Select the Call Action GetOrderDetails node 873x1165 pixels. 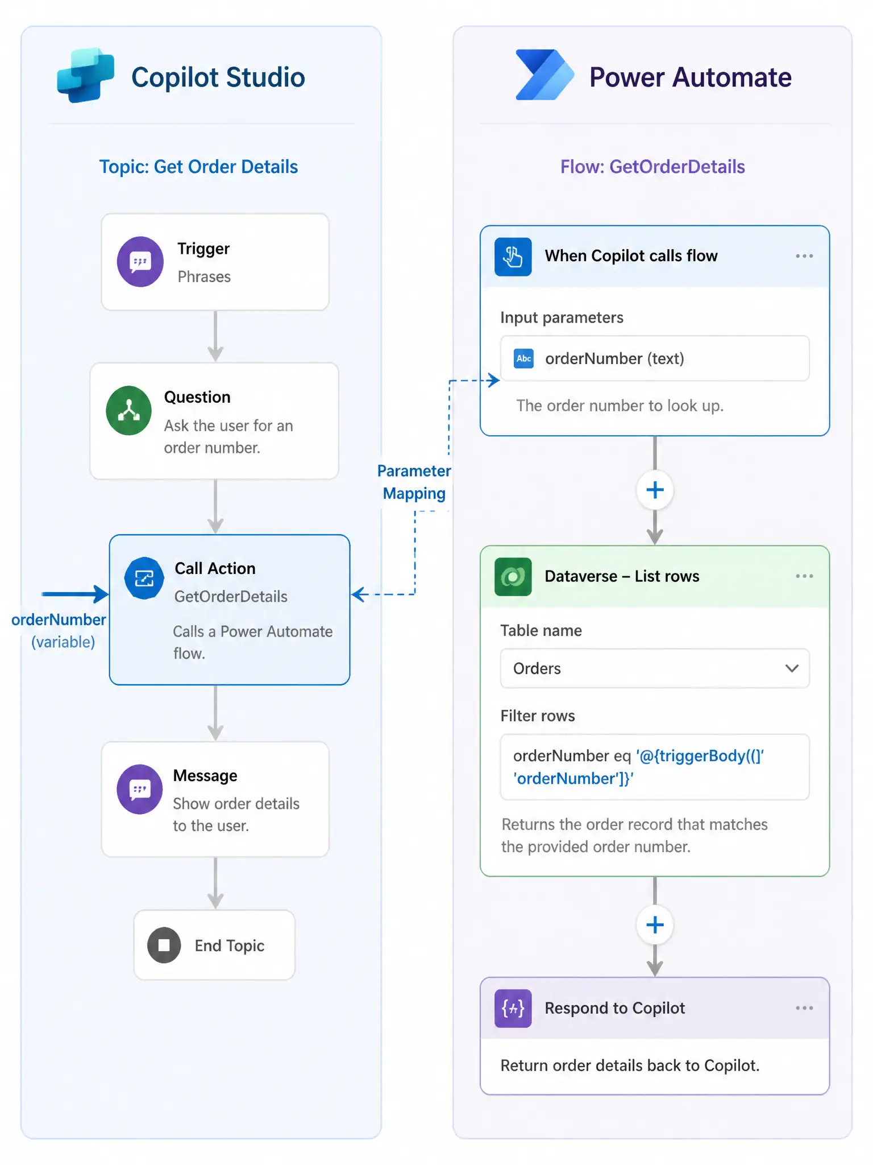click(230, 610)
